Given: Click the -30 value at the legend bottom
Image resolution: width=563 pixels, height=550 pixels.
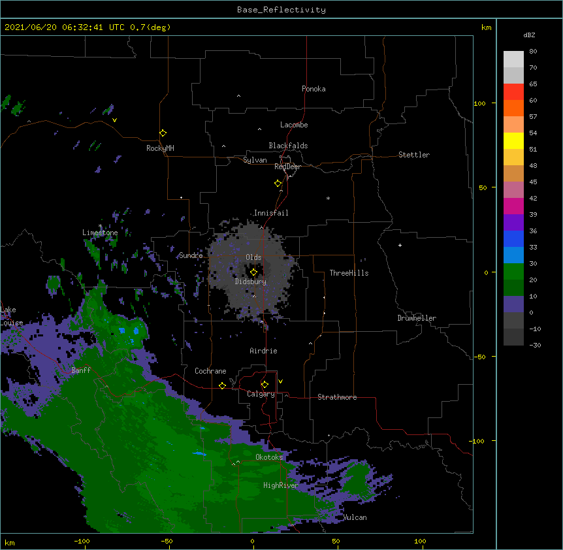Looking at the screenshot, I should pyautogui.click(x=535, y=345).
